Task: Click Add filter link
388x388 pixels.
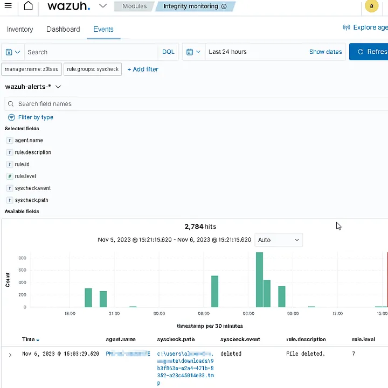Action: pos(143,69)
